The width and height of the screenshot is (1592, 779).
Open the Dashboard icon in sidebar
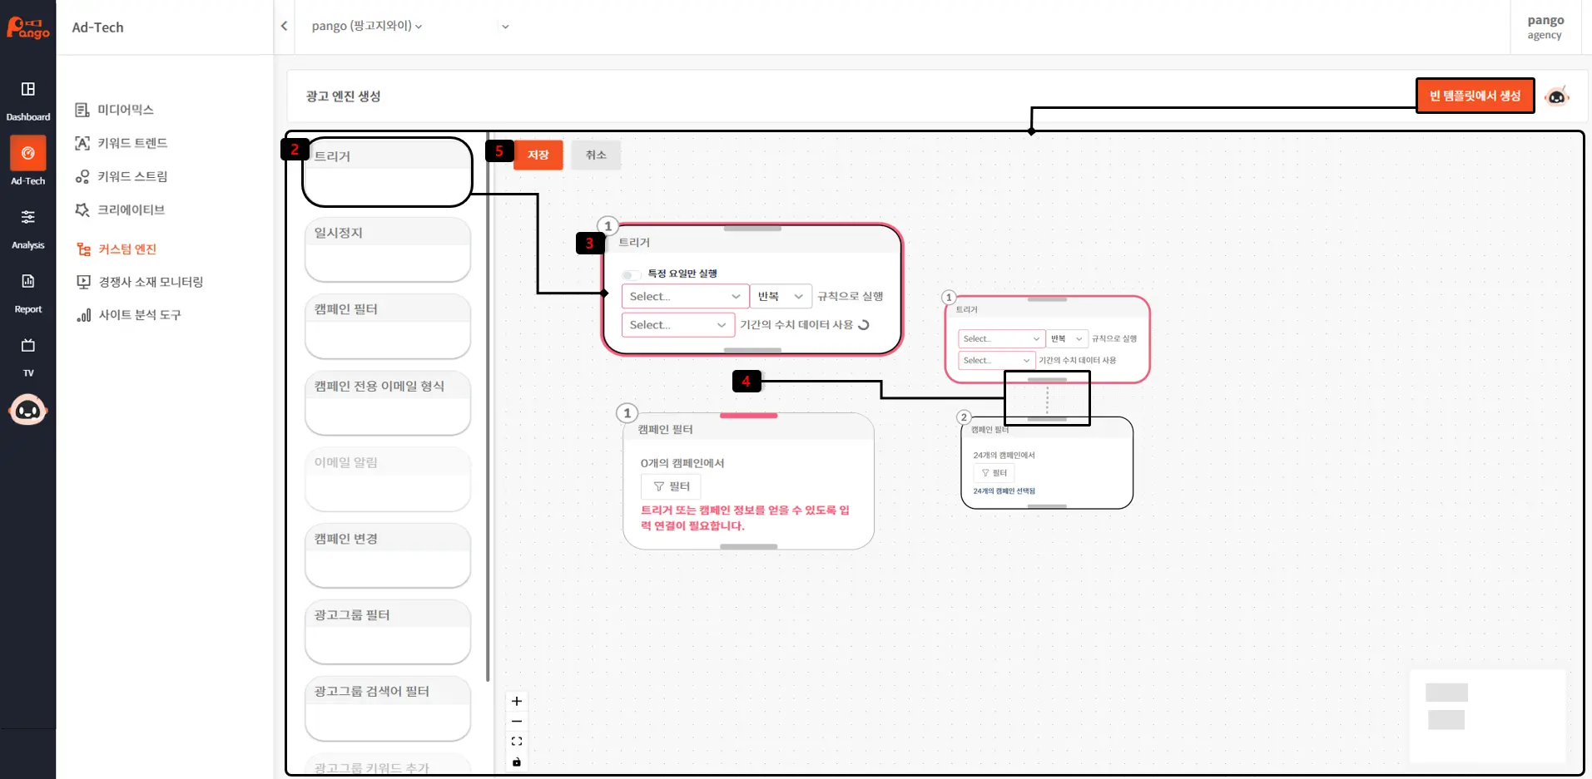(27, 90)
